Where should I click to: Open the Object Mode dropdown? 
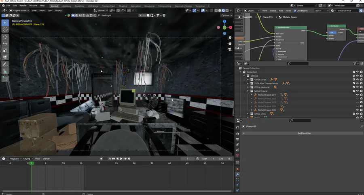(19, 10)
